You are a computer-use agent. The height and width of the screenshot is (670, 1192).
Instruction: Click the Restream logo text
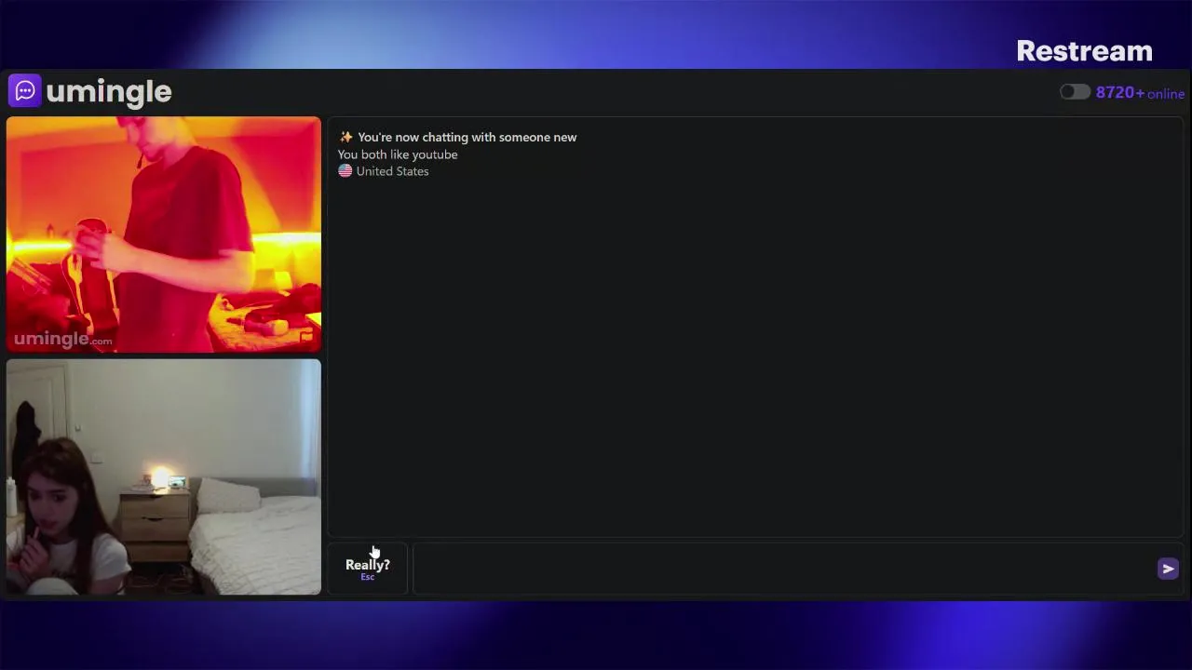[1084, 51]
